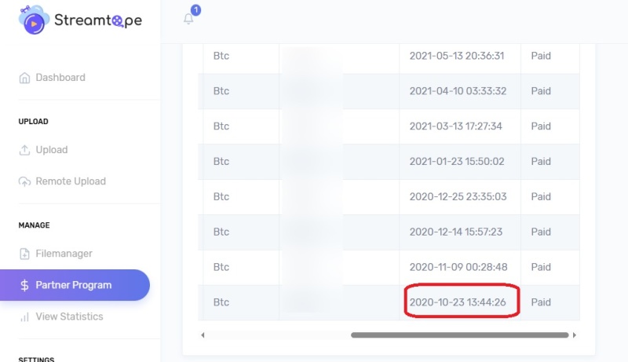628x362 pixels.
Task: Click Paid status in 2020-12-25 row
Action: coord(541,196)
